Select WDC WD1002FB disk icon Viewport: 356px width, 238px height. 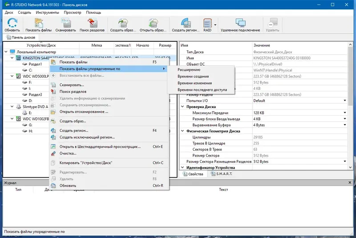click(x=18, y=119)
